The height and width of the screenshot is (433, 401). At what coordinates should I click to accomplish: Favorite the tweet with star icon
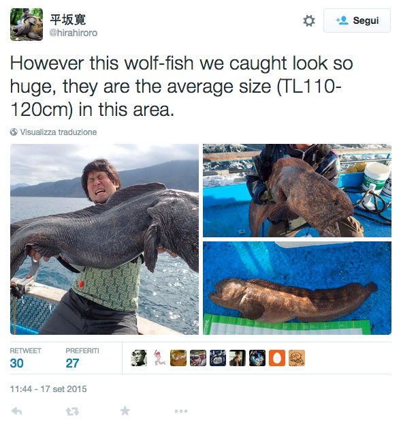point(125,410)
